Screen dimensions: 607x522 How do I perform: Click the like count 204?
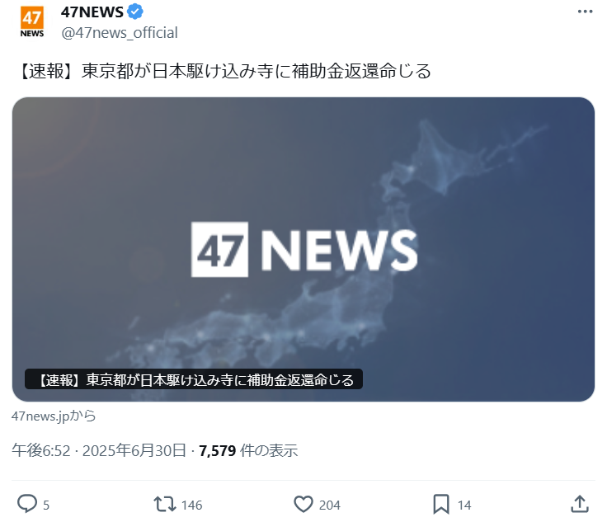tap(329, 505)
